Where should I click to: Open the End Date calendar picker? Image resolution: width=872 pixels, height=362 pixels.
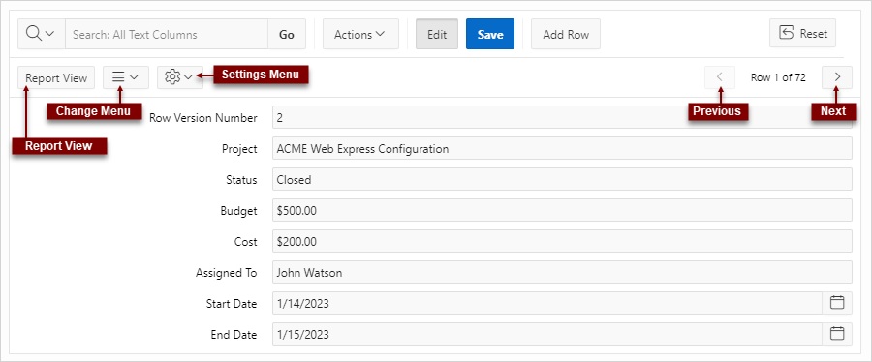837,334
